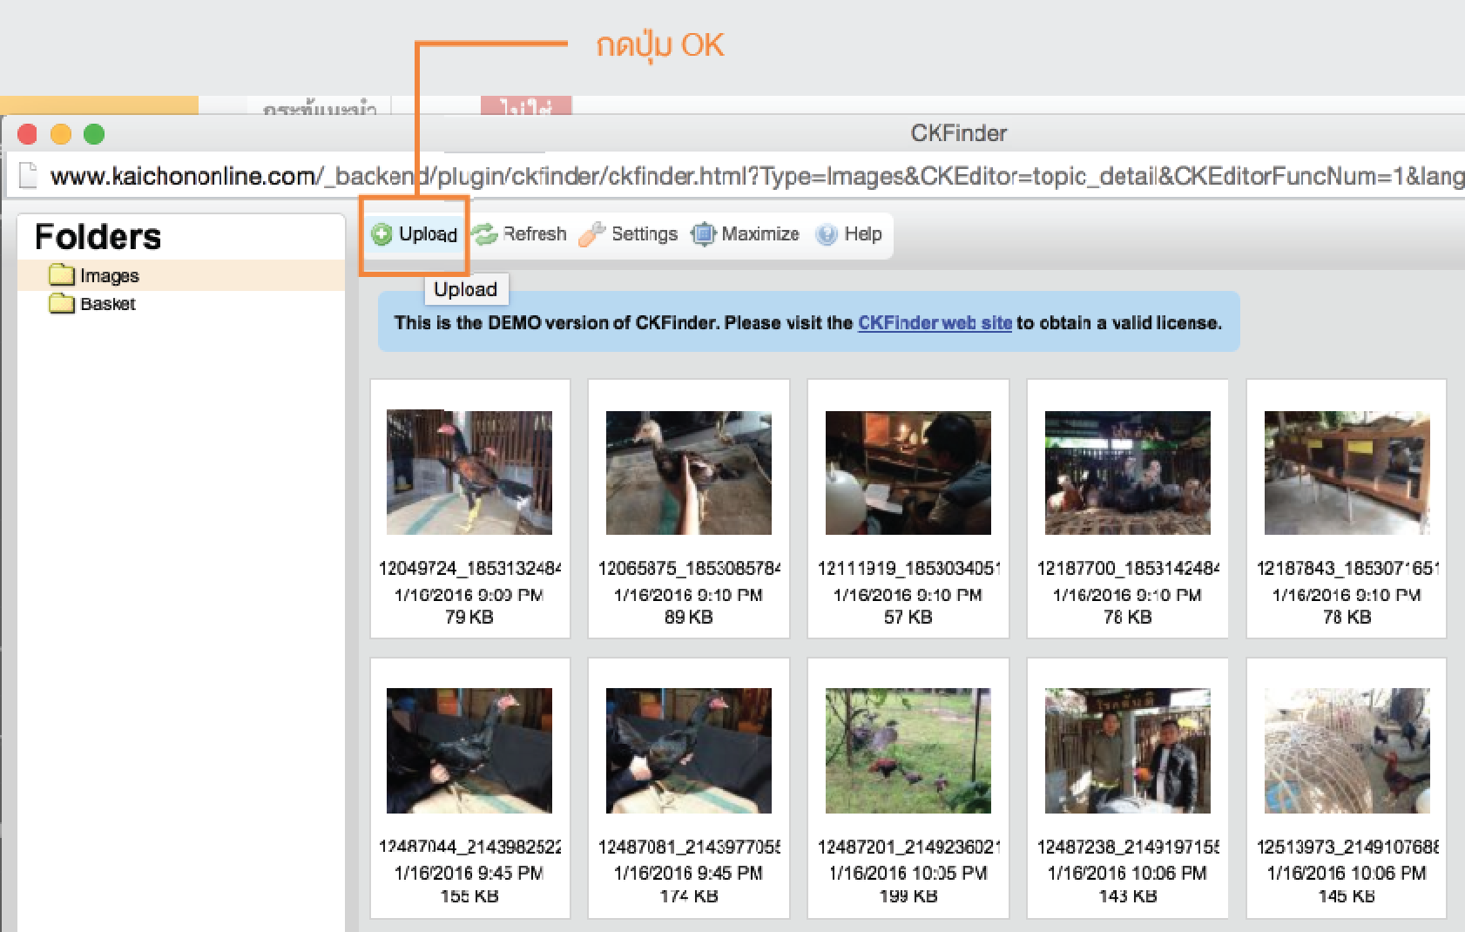Select the Images folder in tree

(109, 275)
